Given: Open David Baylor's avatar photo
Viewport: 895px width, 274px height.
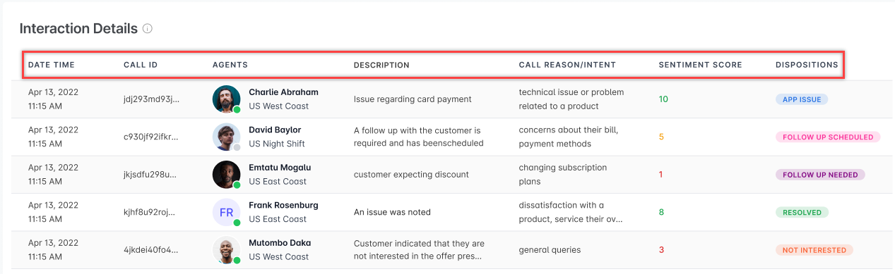Looking at the screenshot, I should pyautogui.click(x=227, y=137).
